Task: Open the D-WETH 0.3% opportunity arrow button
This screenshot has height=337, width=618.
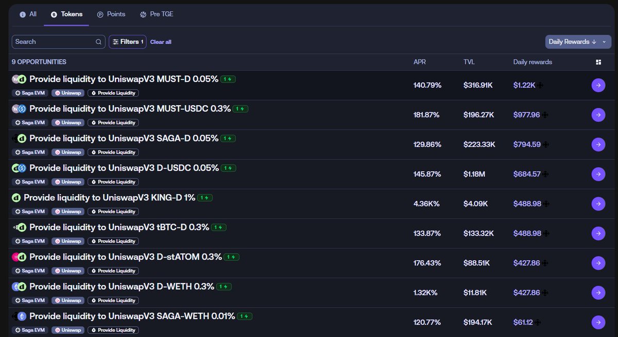Action: coord(598,293)
